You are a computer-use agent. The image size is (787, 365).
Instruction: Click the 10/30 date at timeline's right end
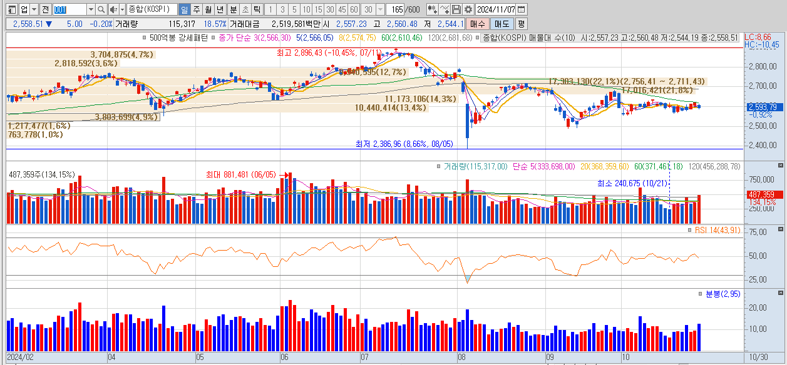pyautogui.click(x=758, y=357)
